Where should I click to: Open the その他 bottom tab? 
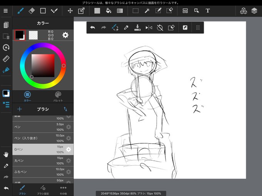click(x=63, y=190)
